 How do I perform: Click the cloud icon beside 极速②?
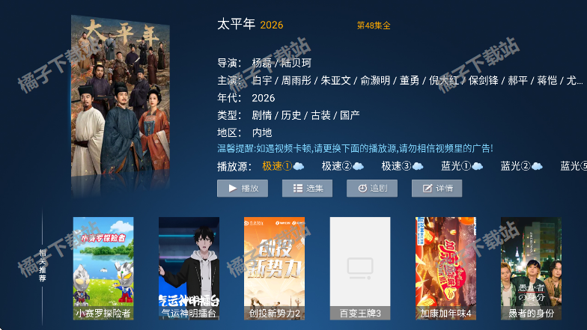[358, 166]
